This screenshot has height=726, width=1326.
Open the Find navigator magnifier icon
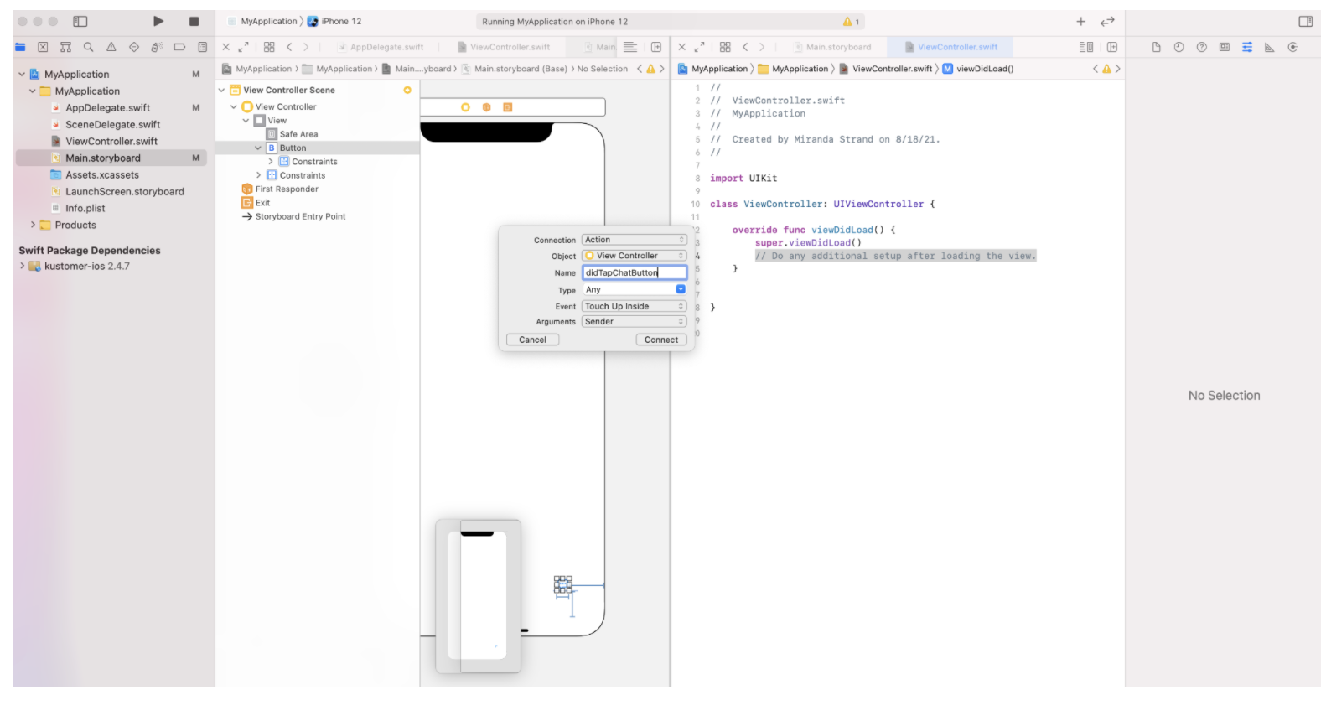tap(88, 47)
